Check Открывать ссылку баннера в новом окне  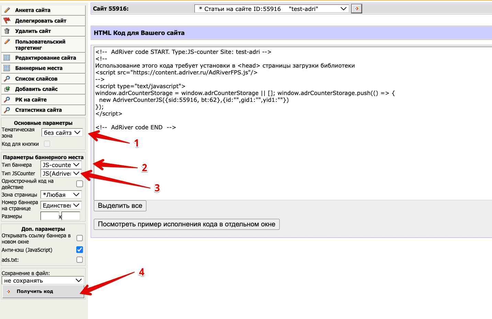80,238
